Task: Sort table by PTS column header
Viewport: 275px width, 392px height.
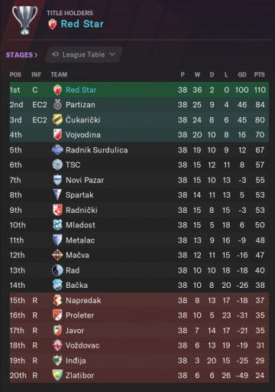Action: (259, 74)
